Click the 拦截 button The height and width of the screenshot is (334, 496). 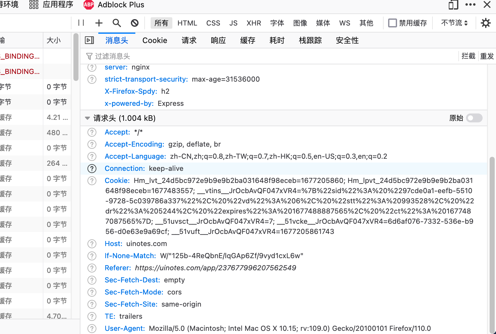(468, 56)
